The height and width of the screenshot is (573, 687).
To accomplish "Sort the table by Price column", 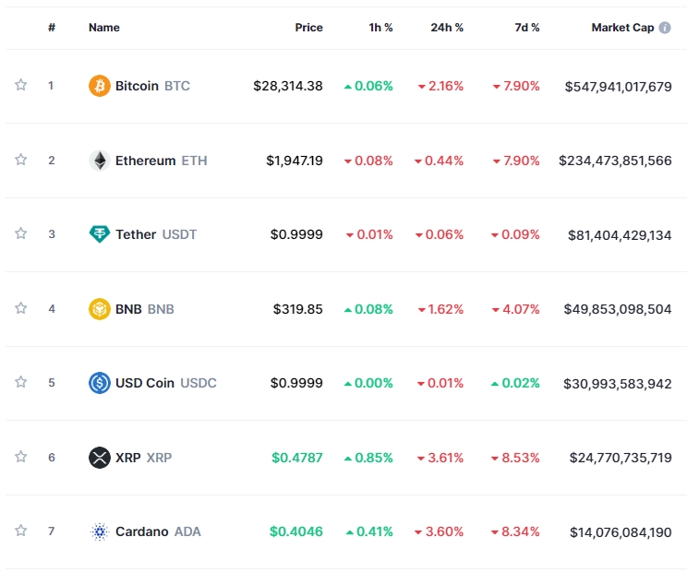I will coord(308,28).
